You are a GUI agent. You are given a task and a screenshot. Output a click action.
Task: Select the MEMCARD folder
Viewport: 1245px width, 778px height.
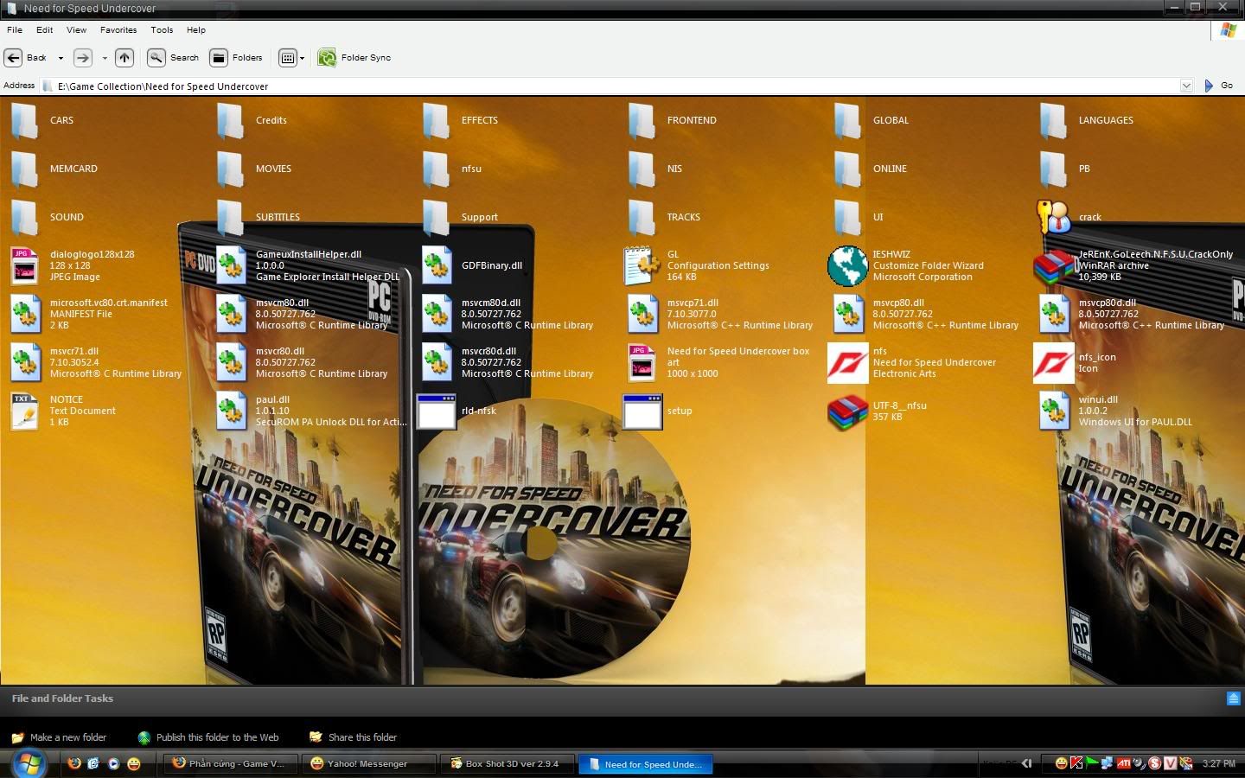tap(54, 169)
